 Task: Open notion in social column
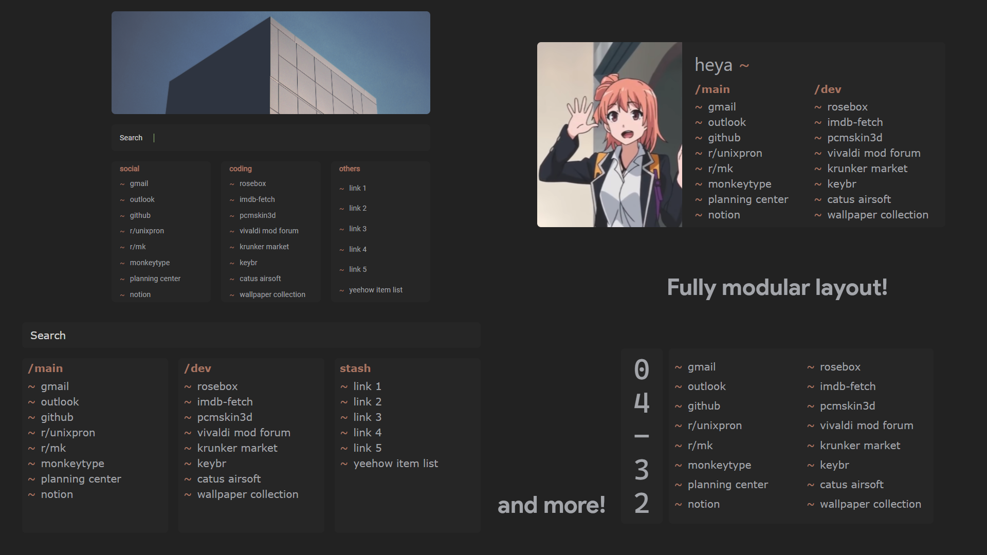[140, 294]
